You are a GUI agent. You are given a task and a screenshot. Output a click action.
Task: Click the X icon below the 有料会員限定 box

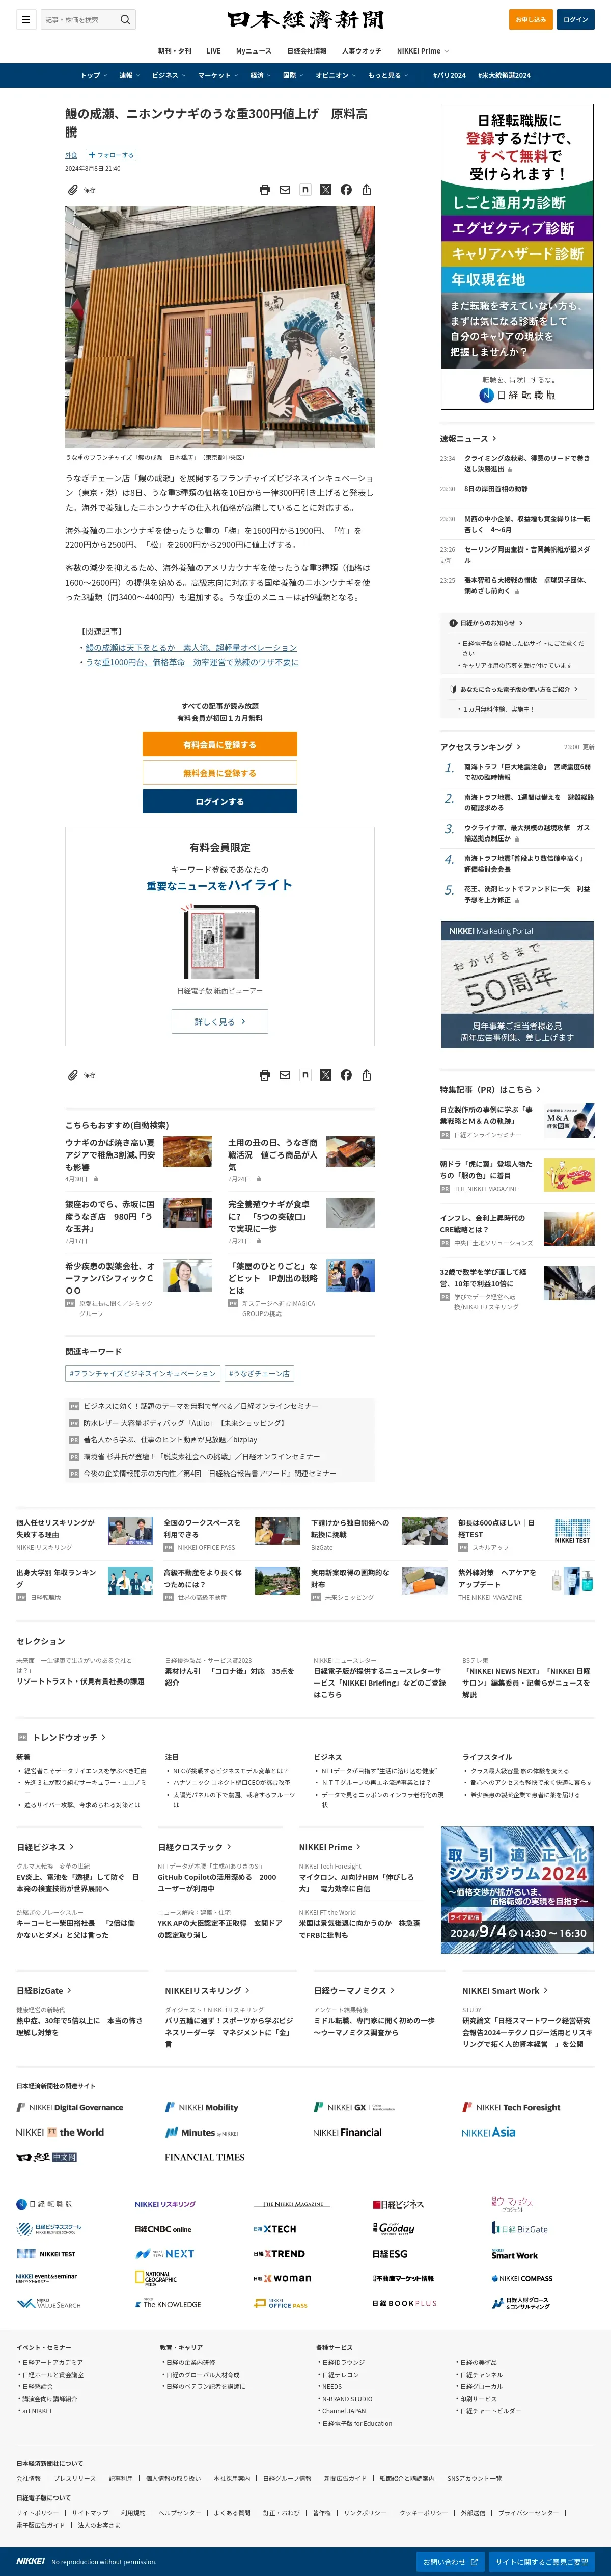325,1075
